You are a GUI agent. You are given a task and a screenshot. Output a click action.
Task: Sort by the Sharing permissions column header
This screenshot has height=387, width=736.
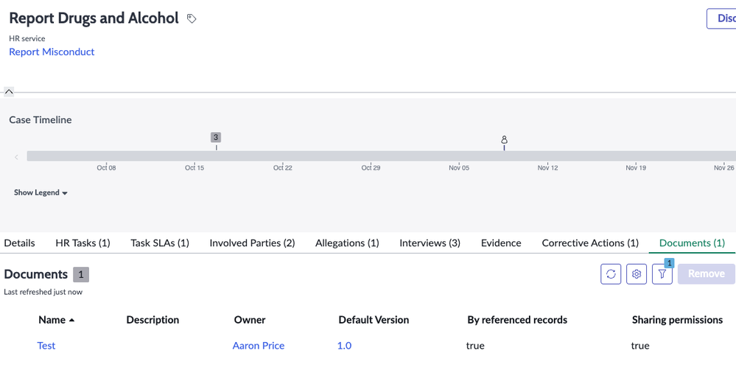click(677, 320)
